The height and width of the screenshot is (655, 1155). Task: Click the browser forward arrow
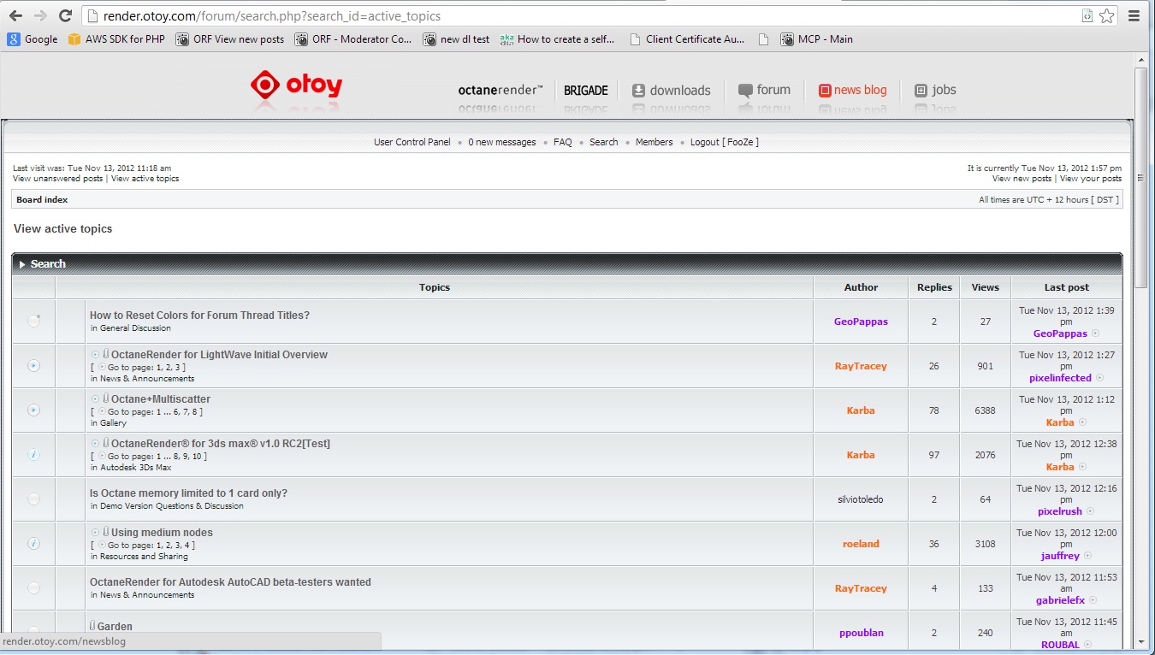pos(39,15)
